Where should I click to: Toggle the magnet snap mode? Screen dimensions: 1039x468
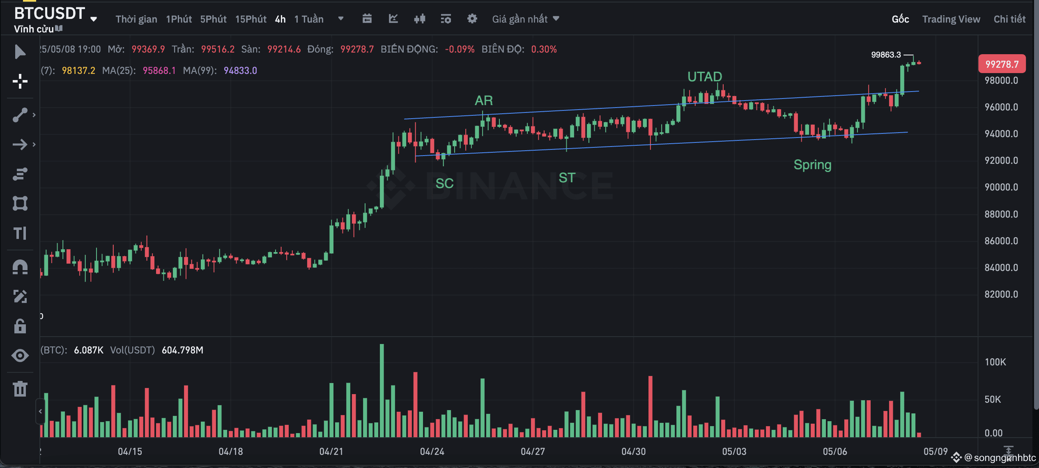20,267
